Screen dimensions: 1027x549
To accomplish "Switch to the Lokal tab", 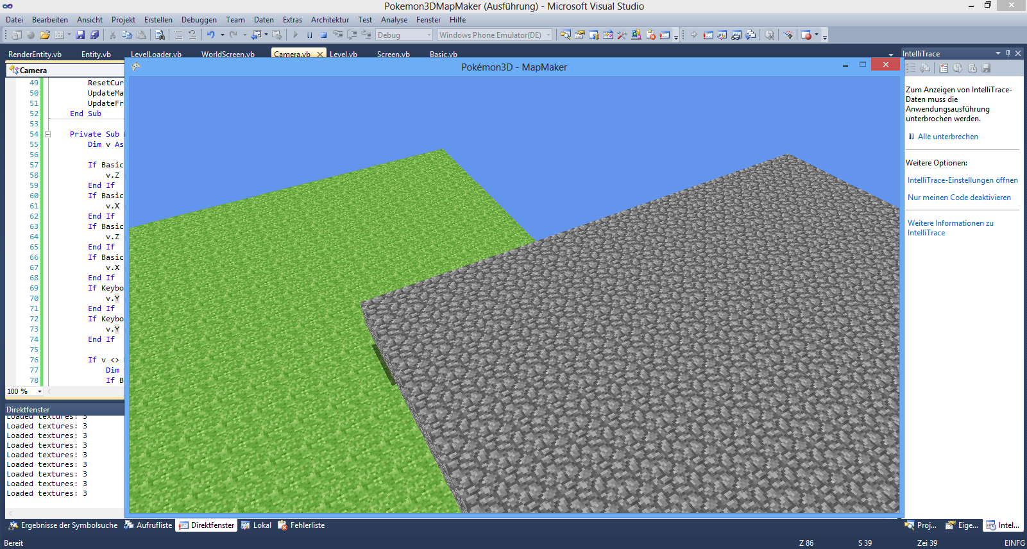I will (257, 525).
